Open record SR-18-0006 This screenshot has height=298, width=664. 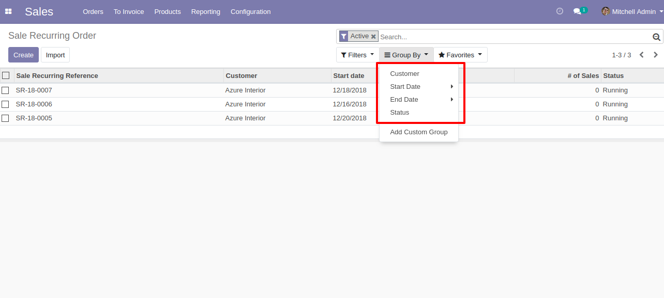(34, 104)
